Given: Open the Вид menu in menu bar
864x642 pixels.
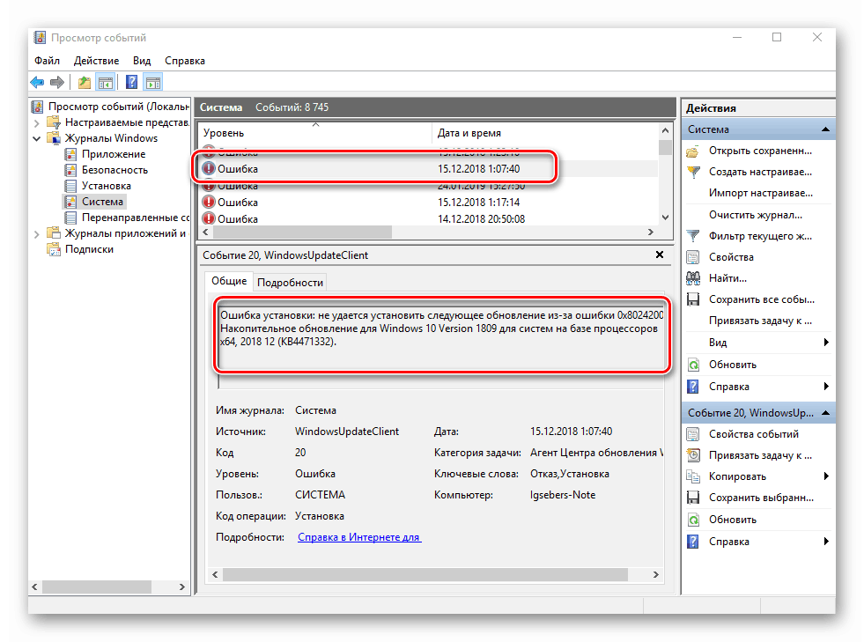Looking at the screenshot, I should click(142, 61).
